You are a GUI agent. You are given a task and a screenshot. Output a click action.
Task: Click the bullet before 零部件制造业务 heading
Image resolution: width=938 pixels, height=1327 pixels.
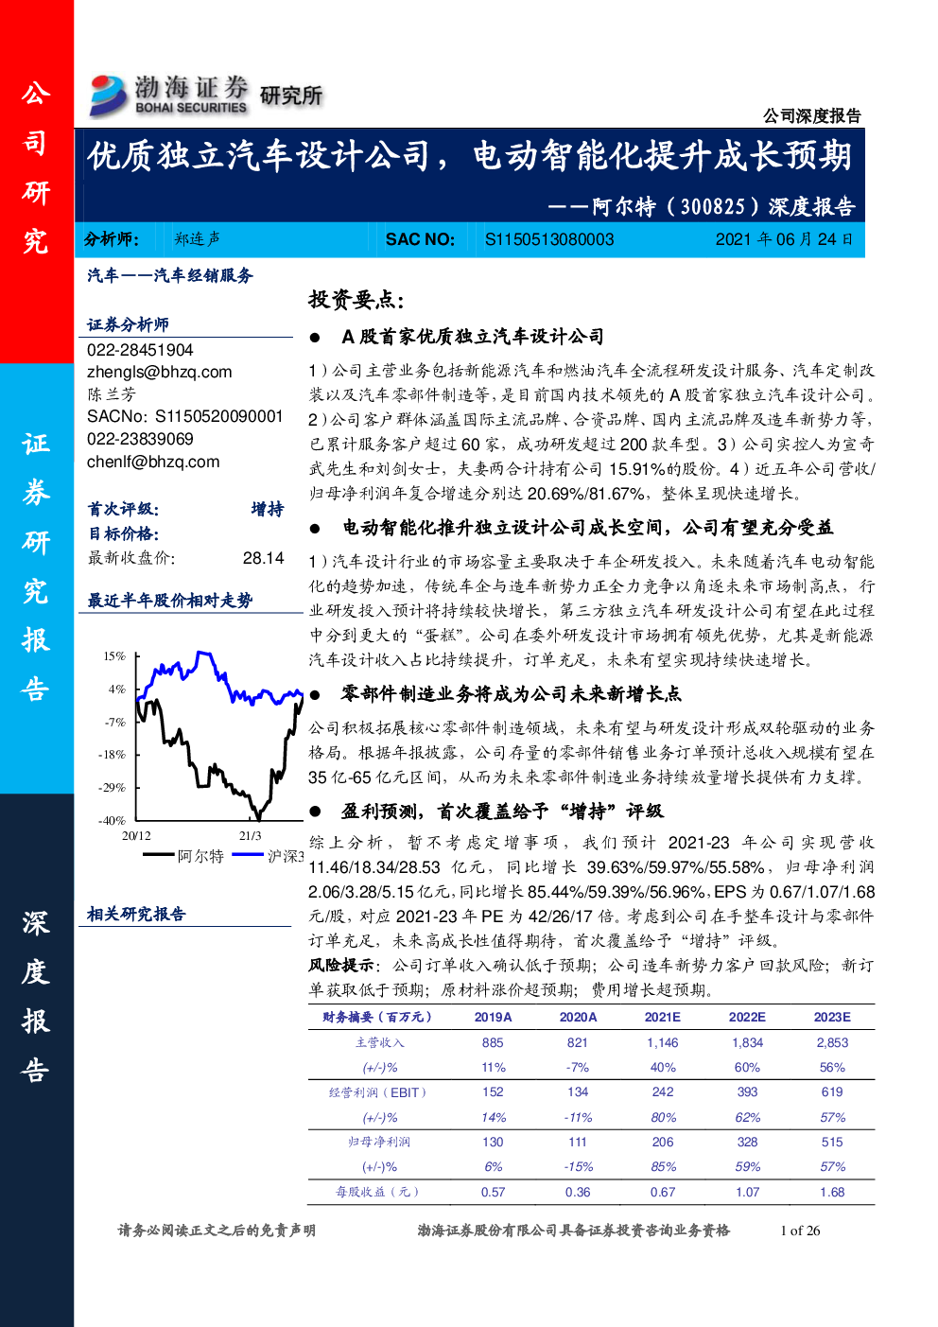click(316, 695)
